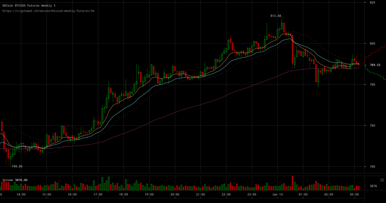Click the 03:00 time axis label
The image size is (386, 203).
354,194
